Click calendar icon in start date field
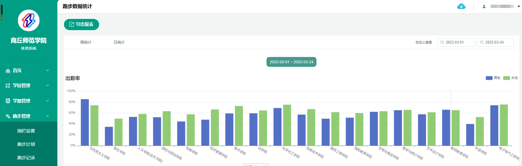This screenshot has height=166, width=522. tap(442, 42)
